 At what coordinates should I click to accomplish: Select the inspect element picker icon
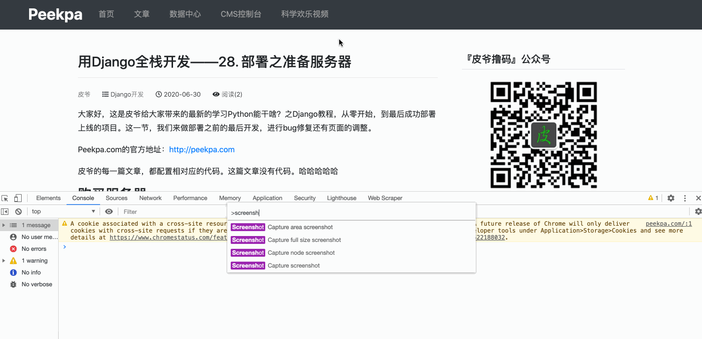[x=5, y=198]
